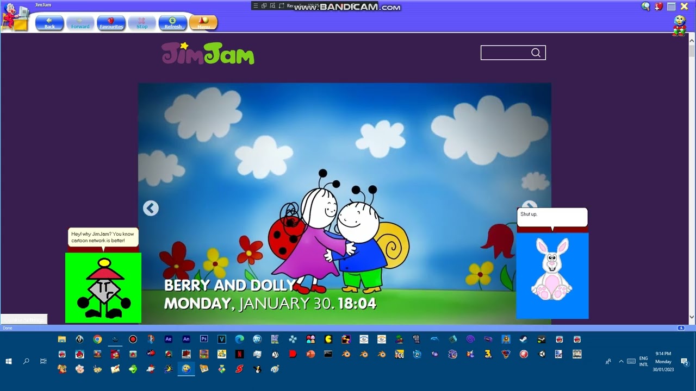Viewport: 696px width, 391px height.
Task: Launch Google Chrome from the taskbar
Action: pyautogui.click(x=97, y=339)
